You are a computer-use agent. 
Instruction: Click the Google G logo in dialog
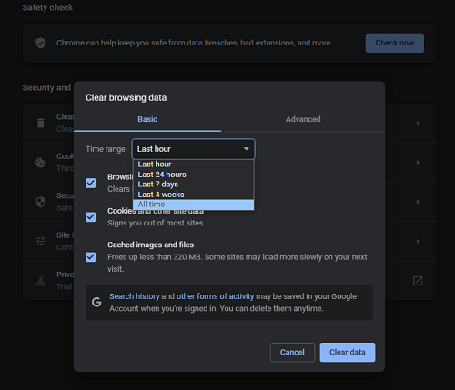pos(96,302)
